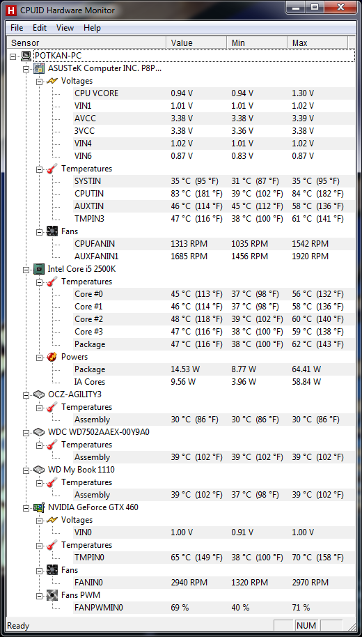Select the VIN6 voltage row
The image size is (362, 637).
(x=213, y=156)
